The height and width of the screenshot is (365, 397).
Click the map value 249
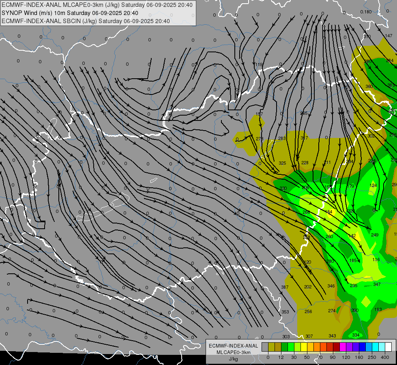point(375,235)
